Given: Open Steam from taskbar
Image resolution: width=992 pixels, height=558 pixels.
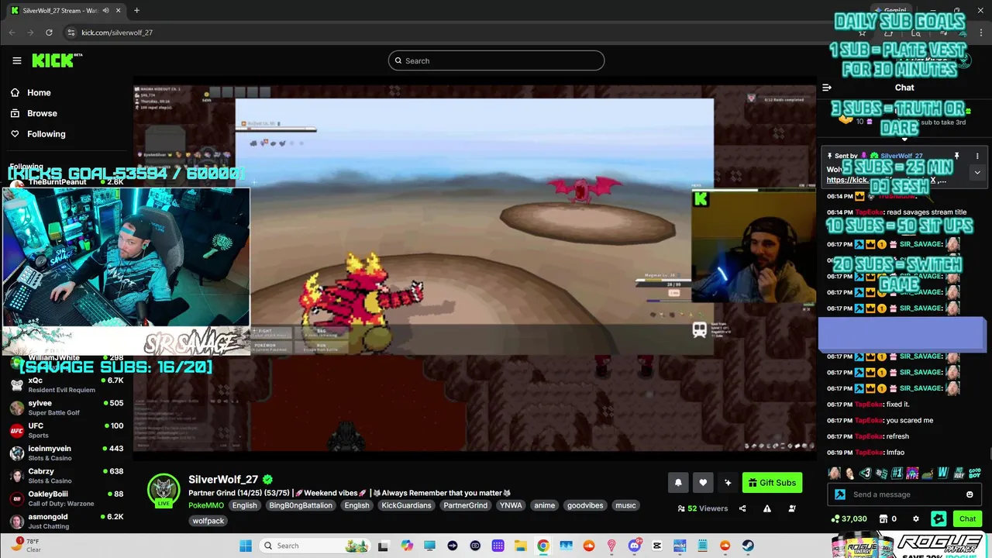Looking at the screenshot, I should pos(748,546).
